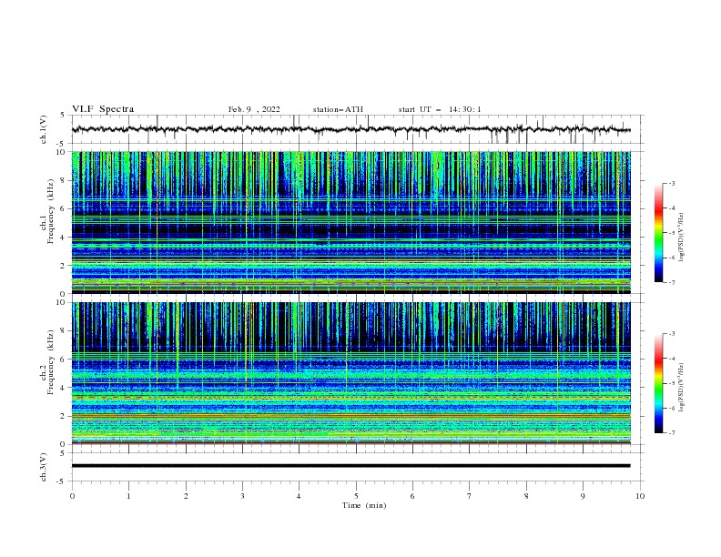Click the ch.1 "Frequency (kHz)" axis label

(50, 210)
